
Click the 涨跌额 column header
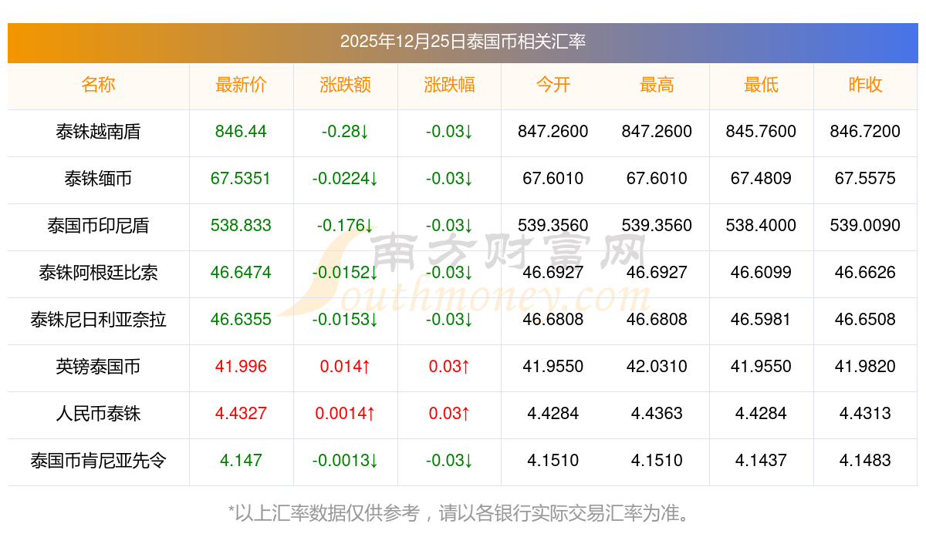pos(345,85)
